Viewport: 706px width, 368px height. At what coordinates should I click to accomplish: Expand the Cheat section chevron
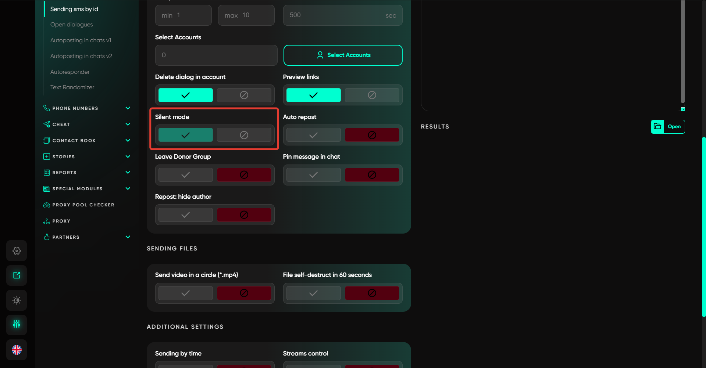pos(128,124)
